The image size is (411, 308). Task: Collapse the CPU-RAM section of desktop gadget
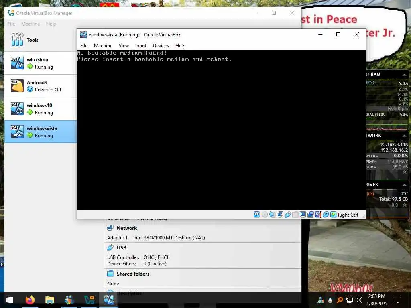click(404, 75)
